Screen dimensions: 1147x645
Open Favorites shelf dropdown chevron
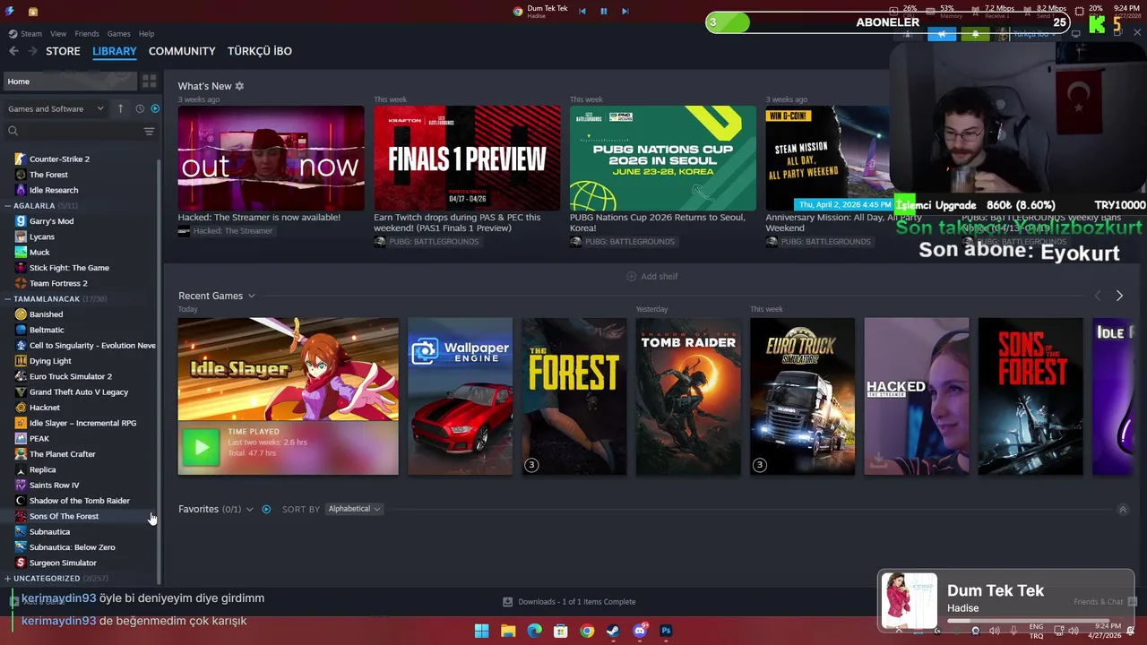249,509
